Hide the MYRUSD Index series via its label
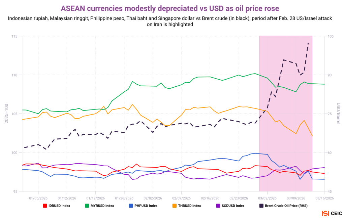The image size is (345, 219). [x=102, y=206]
